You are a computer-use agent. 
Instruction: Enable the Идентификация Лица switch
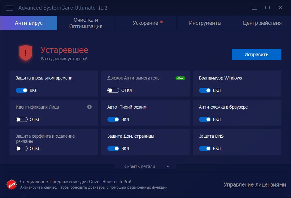tap(22, 119)
